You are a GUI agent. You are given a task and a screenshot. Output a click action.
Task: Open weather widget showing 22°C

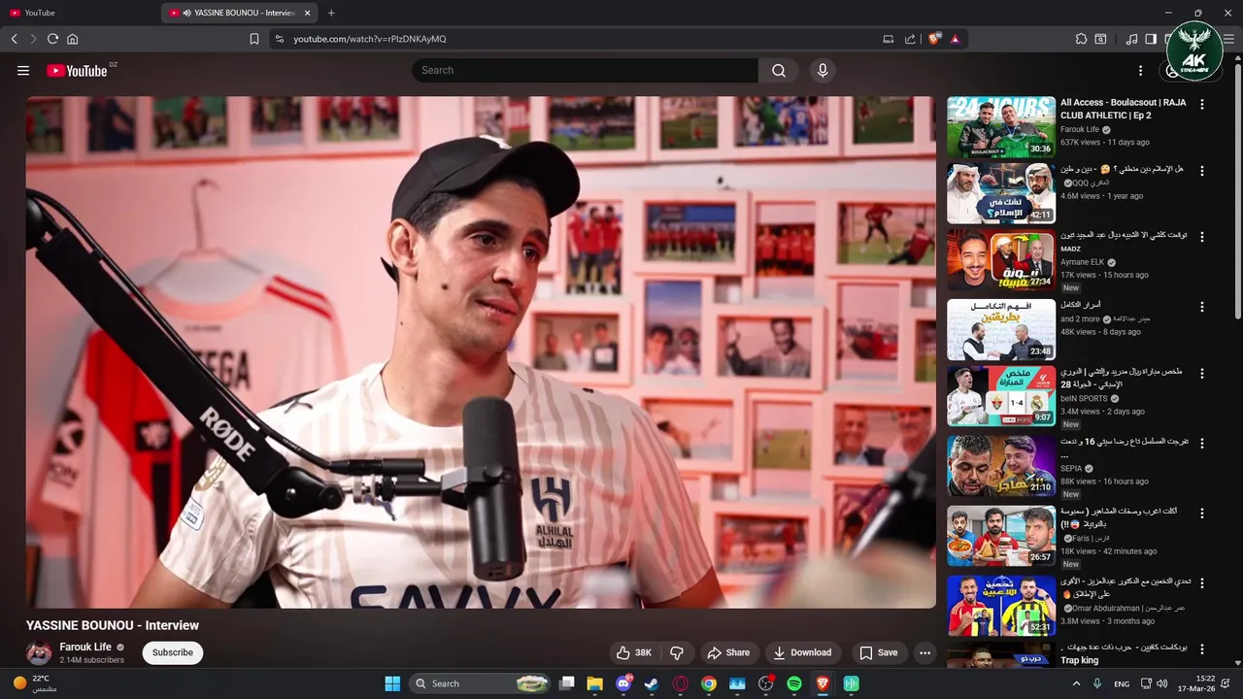point(35,683)
